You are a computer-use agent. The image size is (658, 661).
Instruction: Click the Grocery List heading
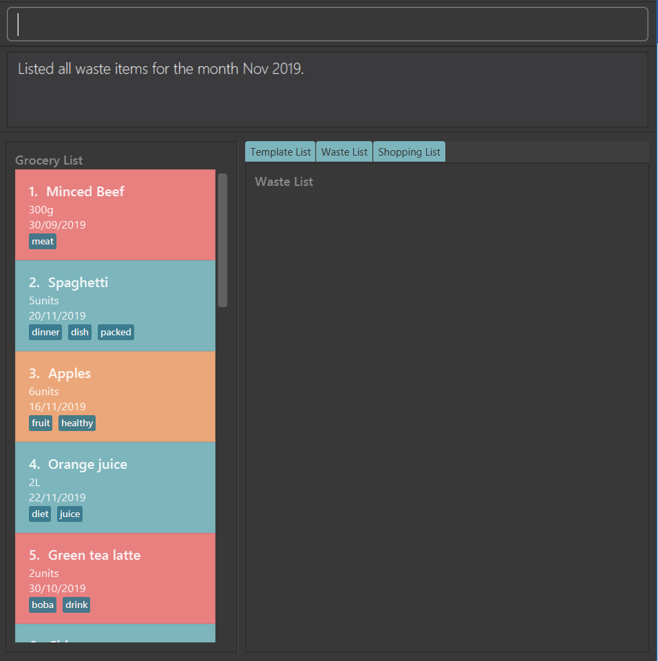(x=49, y=160)
